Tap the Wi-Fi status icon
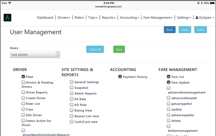The image size is (216, 136). pyautogui.click(x=10, y=3)
